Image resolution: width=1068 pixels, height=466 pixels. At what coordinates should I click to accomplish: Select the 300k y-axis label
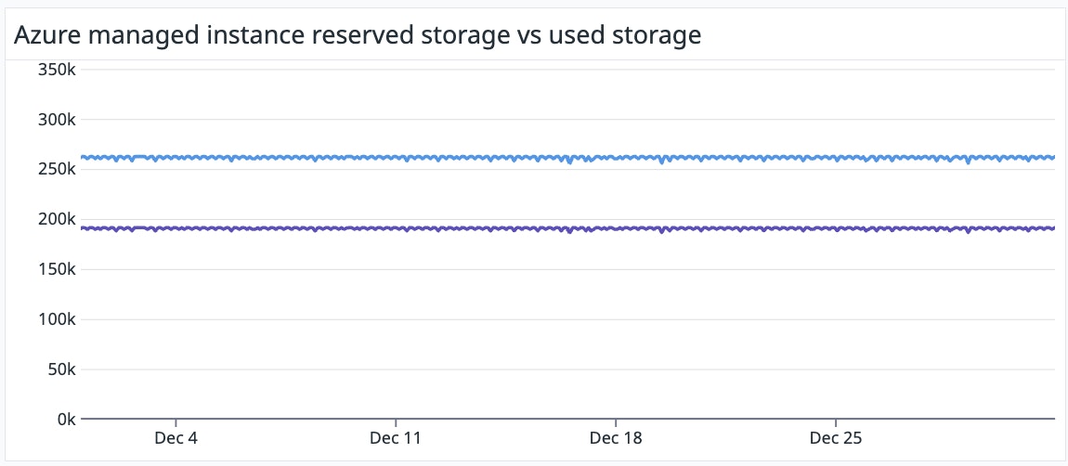click(57, 120)
